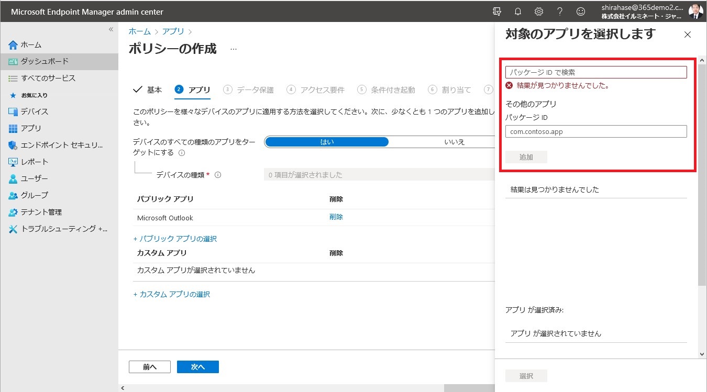This screenshot has width=707, height=392.
Task: Open the ellipsis menu beside ポリシーの作成
Action: (234, 49)
